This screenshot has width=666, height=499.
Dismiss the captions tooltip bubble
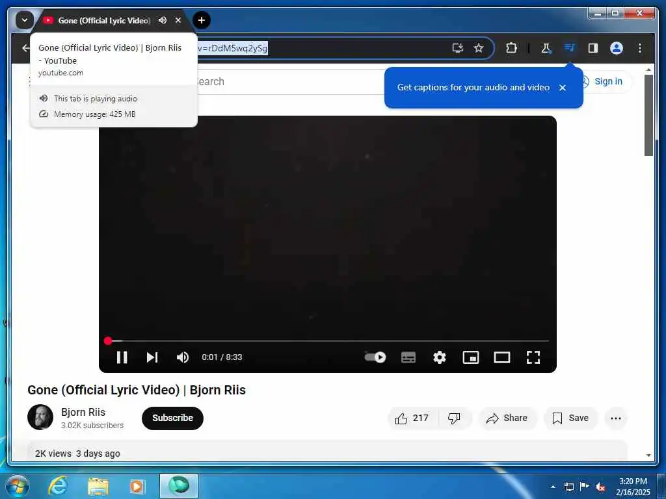[x=563, y=88]
